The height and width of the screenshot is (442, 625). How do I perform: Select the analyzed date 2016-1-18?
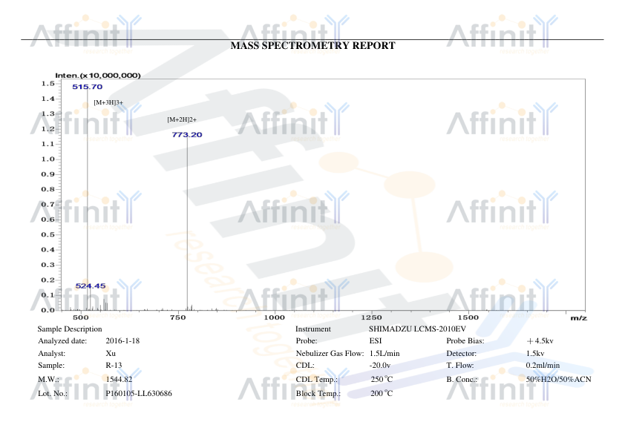point(122,341)
